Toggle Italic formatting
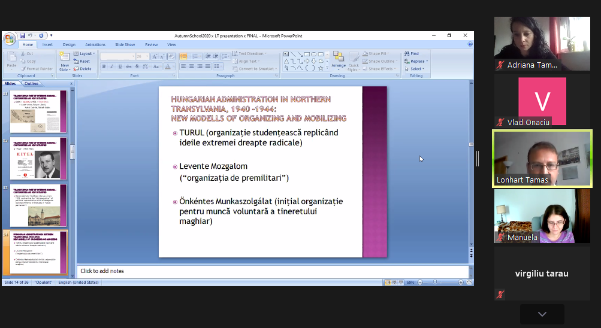The height and width of the screenshot is (328, 601). coord(112,66)
